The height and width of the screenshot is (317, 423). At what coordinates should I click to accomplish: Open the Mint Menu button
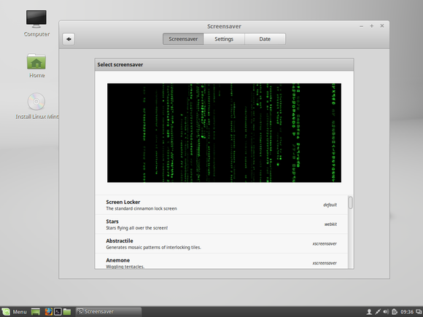(x=15, y=312)
